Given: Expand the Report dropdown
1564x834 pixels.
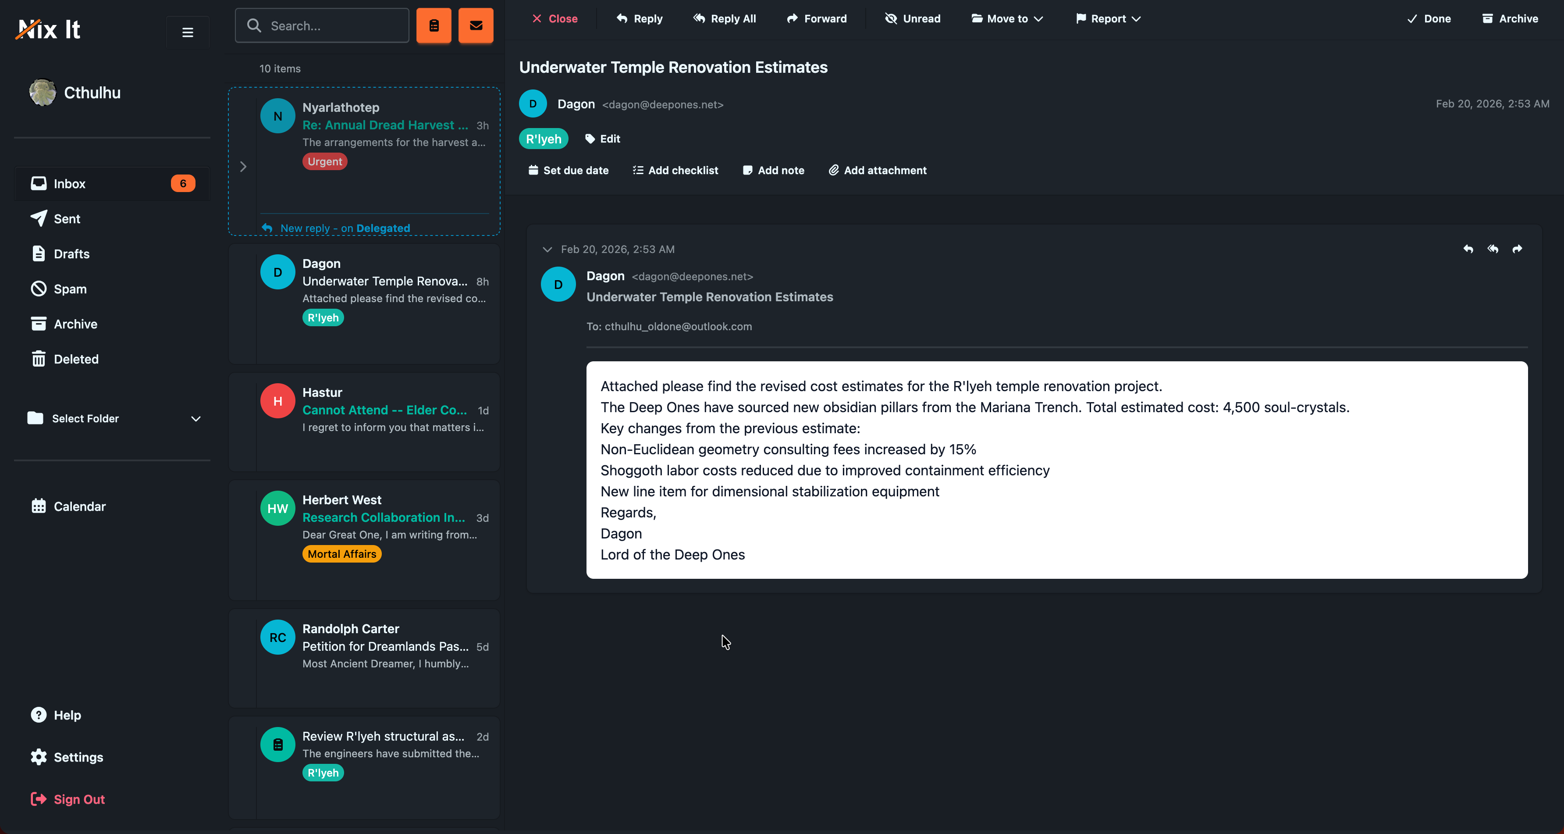Looking at the screenshot, I should pos(1107,19).
